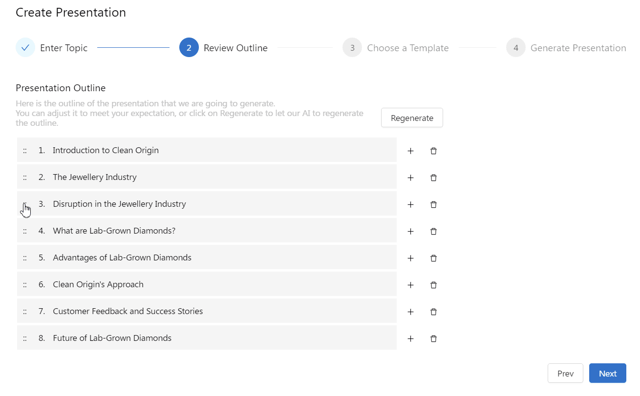Edit the Introduction to Clean Origin title
Viewport: 640px width, 396px height.
(106, 150)
